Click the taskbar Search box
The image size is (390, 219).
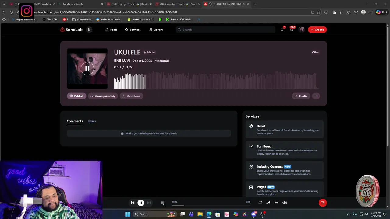pos(155,214)
